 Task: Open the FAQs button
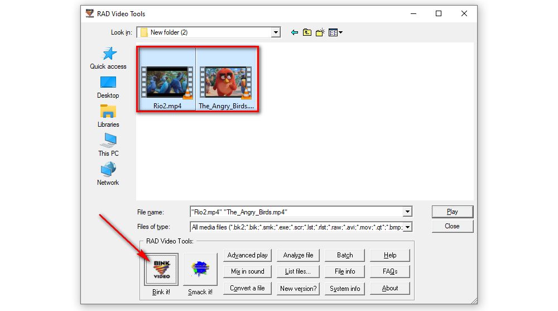[390, 271]
